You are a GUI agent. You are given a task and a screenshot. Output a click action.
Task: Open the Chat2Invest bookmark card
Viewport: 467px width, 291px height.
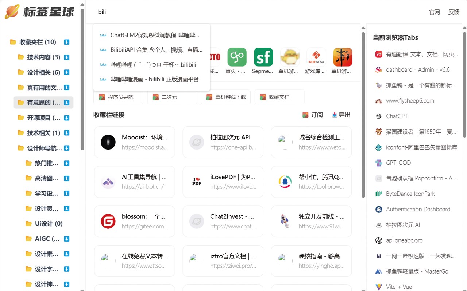pyautogui.click(x=223, y=221)
